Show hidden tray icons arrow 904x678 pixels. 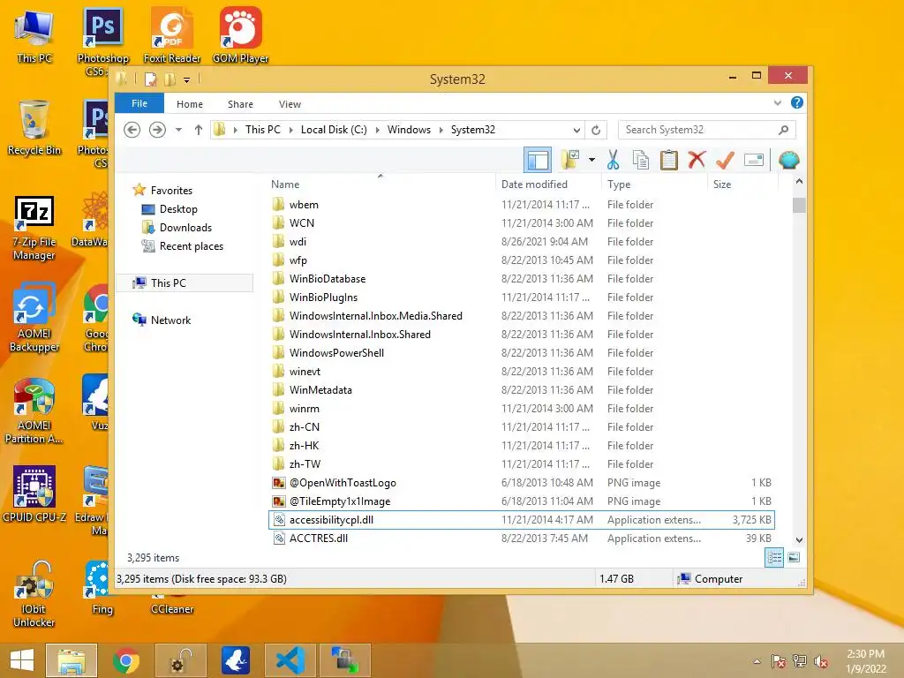point(757,661)
